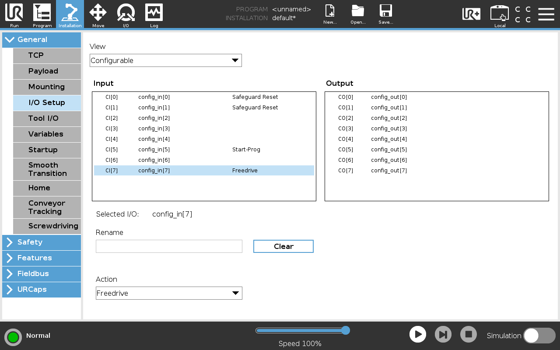Select the Installation tab icon
This screenshot has width=560, height=350.
(70, 15)
